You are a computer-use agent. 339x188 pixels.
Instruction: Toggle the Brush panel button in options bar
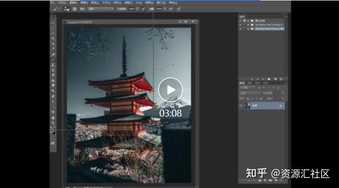click(74, 9)
